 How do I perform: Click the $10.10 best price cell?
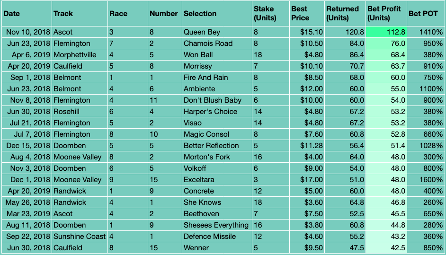coord(307,66)
